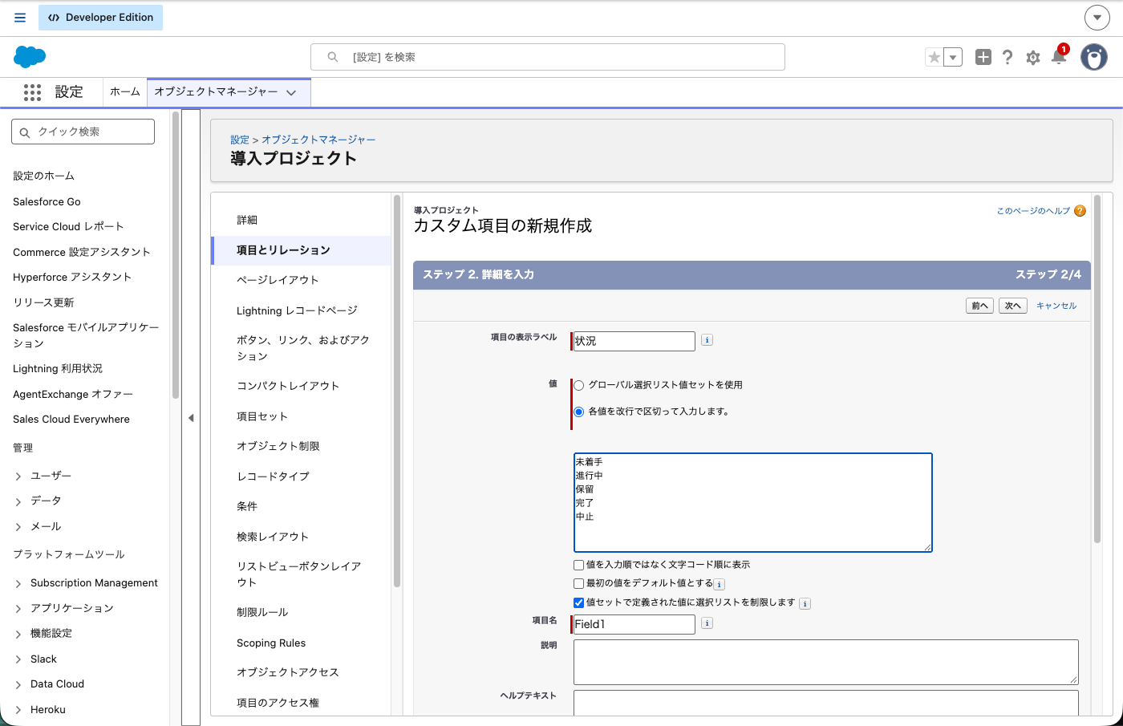Click the 項目の表示ラベル input field
Screen dimensions: 1123x726
tap(634, 341)
